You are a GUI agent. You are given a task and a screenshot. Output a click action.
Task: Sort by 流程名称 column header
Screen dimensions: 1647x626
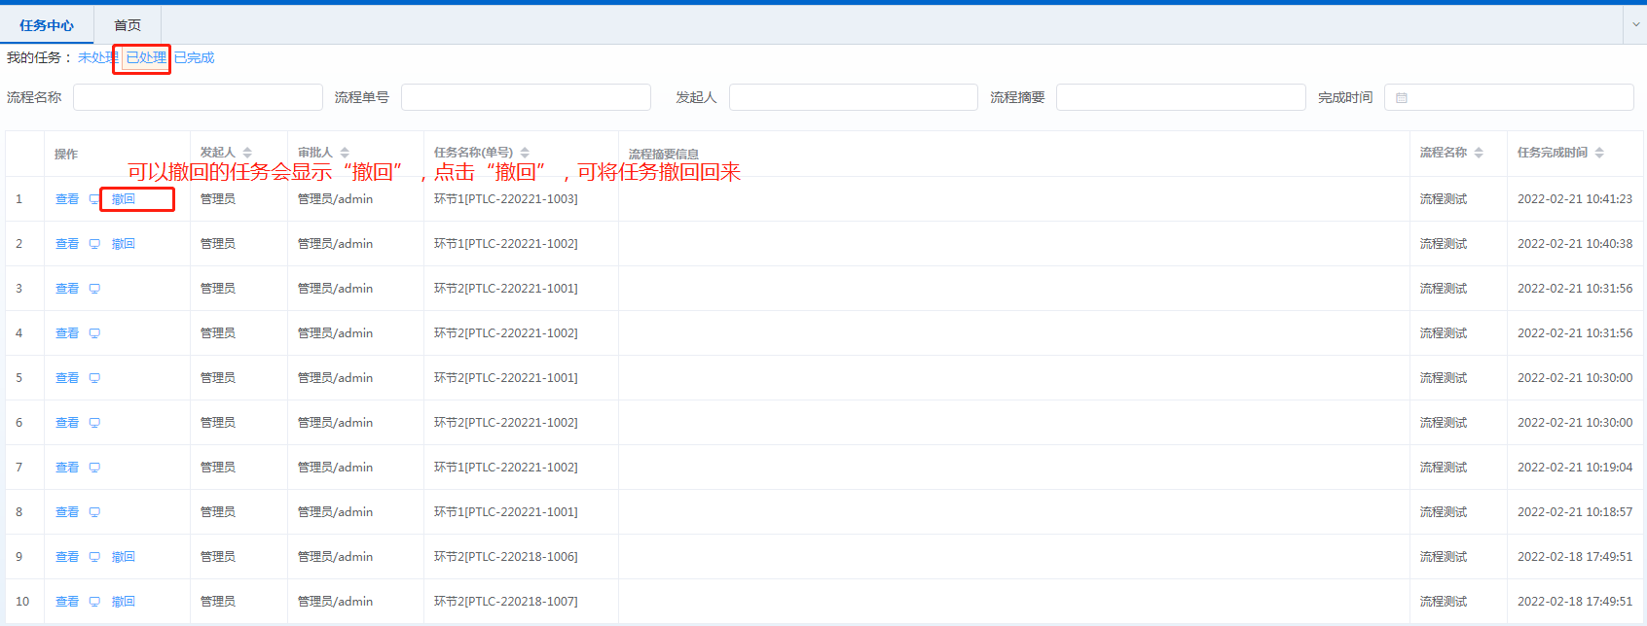click(1479, 153)
